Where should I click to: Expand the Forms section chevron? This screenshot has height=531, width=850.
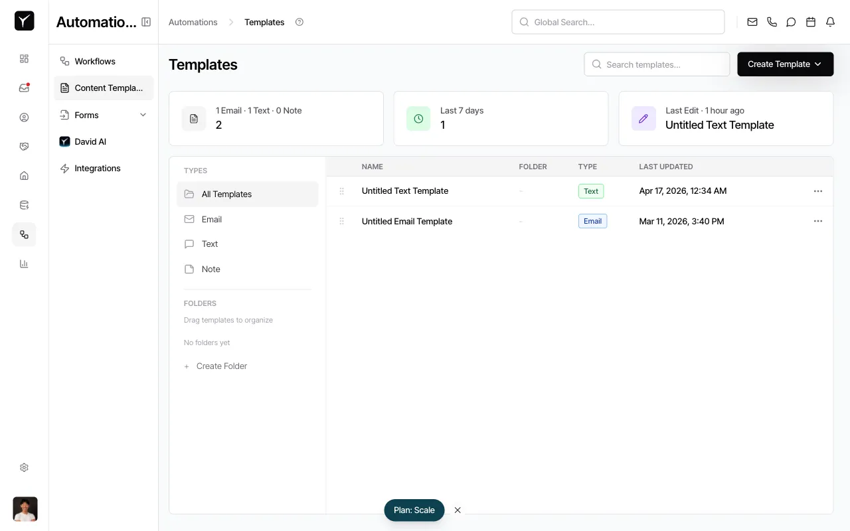pos(143,115)
